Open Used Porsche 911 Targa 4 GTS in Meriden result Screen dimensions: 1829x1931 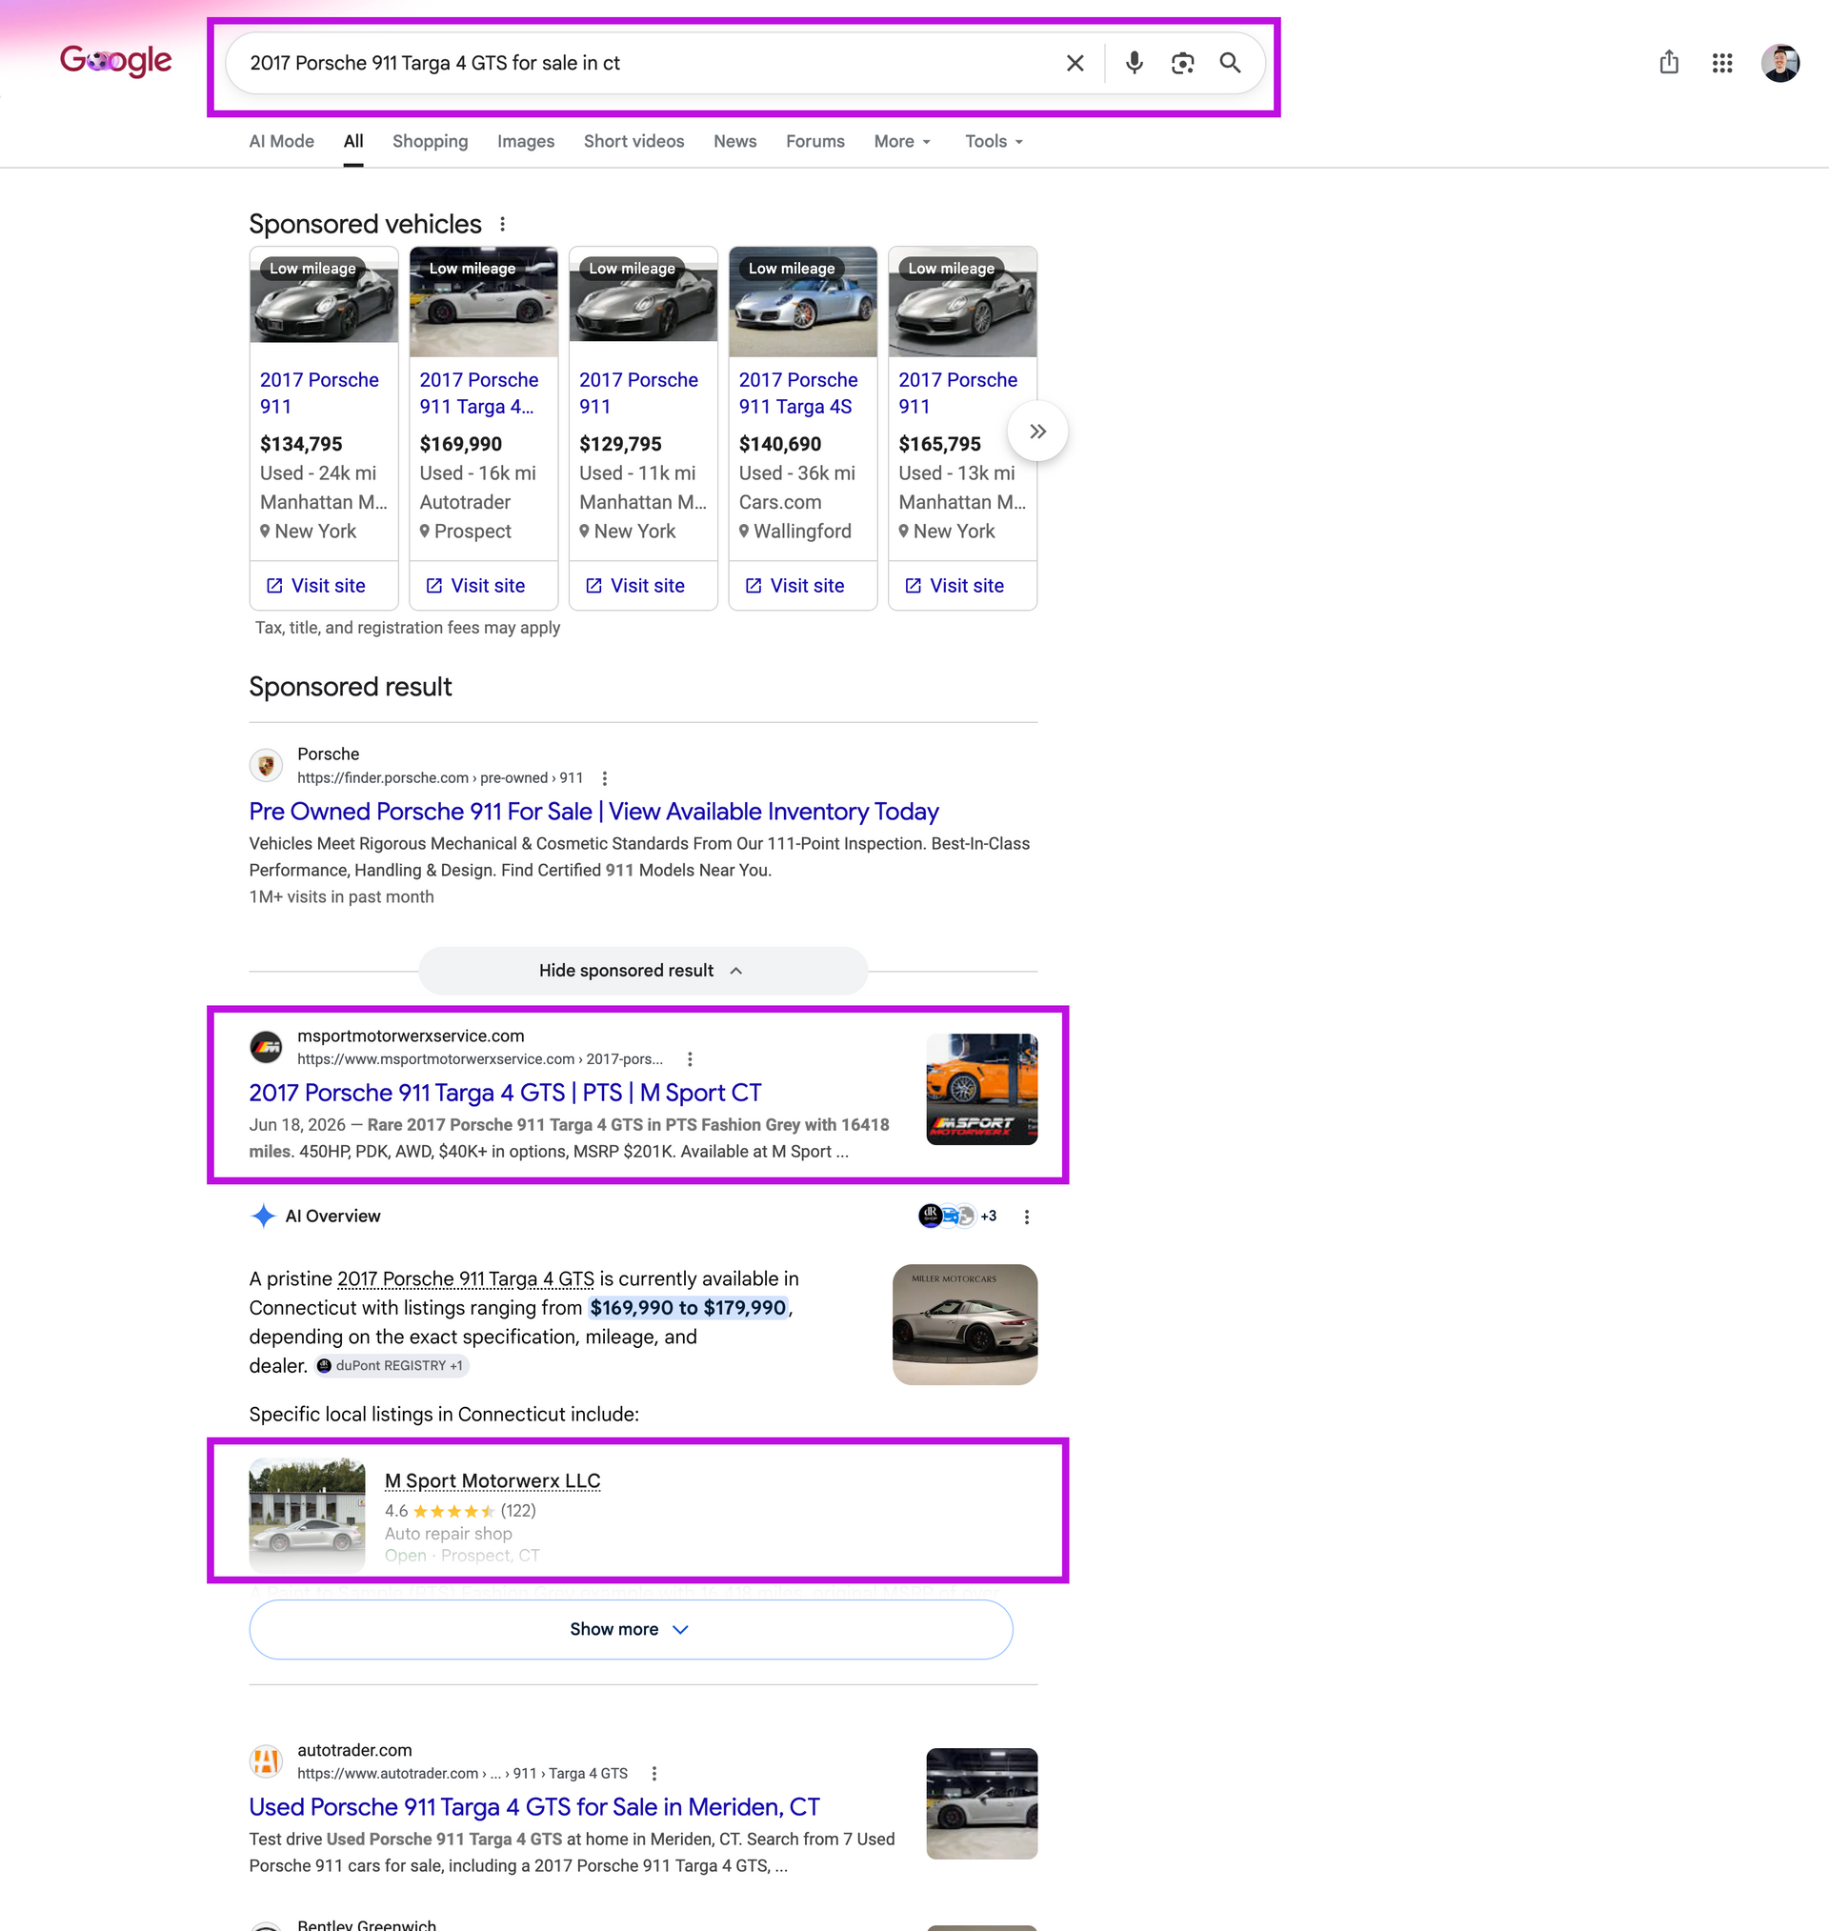534,1807
